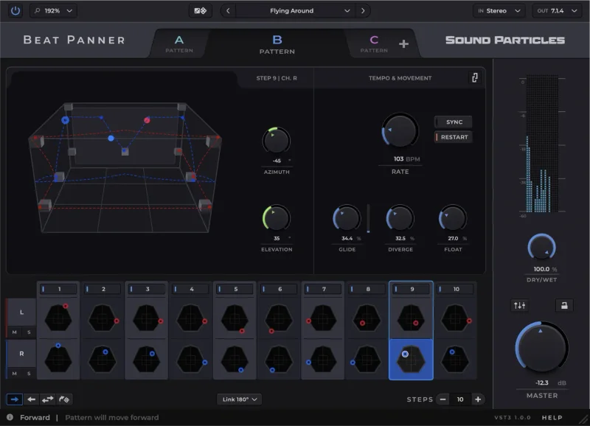Image resolution: width=590 pixels, height=426 pixels.
Task: Increase steps with the plus button
Action: tap(478, 399)
